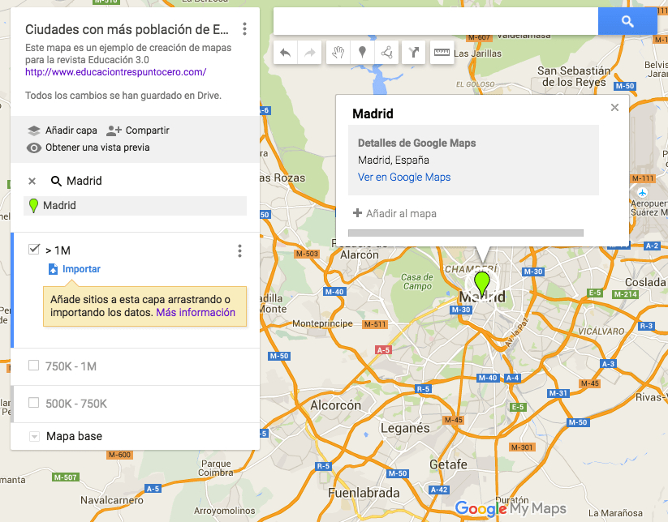The width and height of the screenshot is (668, 522).
Task: Click the green pin in results list
Action: point(33,206)
